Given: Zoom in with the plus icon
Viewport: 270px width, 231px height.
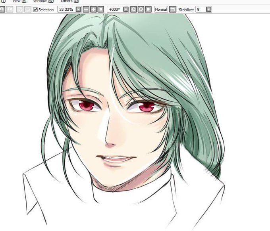Looking at the screenshot, I should click(93, 9).
